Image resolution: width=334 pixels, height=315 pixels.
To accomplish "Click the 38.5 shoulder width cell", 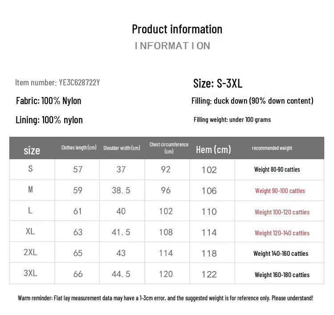I will [x=121, y=190].
